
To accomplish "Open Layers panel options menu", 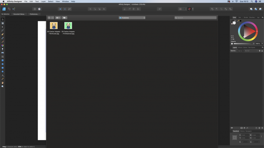I will click(x=262, y=47).
